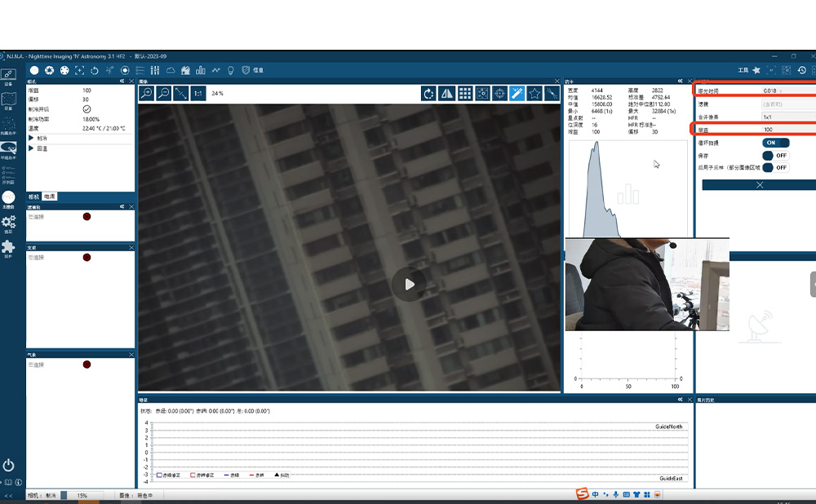This screenshot has height=504, width=816.
Task: Expand the 制冷 cooling section
Action: 32,139
